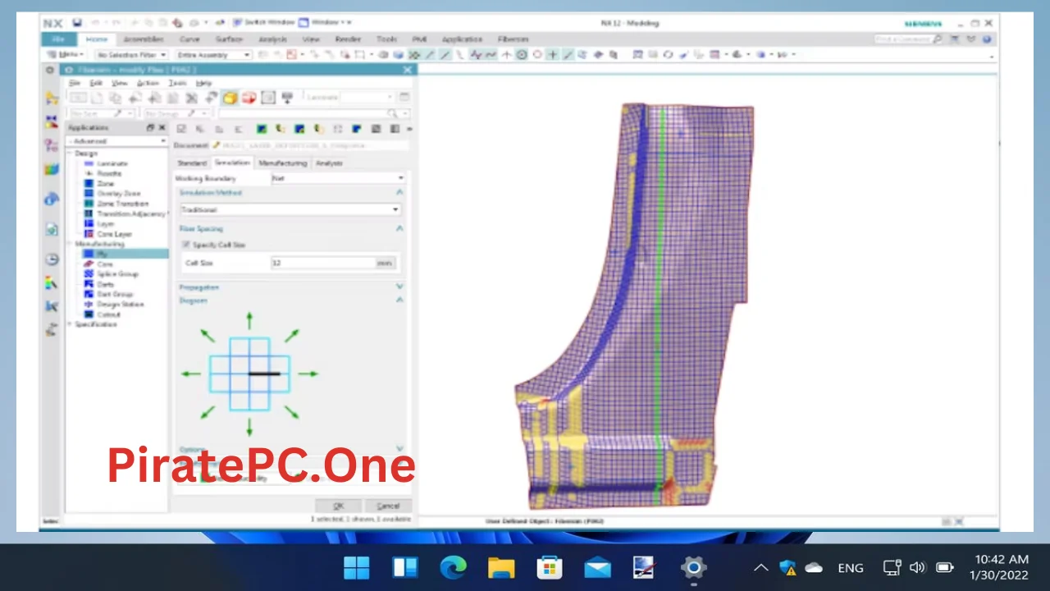This screenshot has height=591, width=1050.
Task: Click the Cell Size input field
Action: 322,263
